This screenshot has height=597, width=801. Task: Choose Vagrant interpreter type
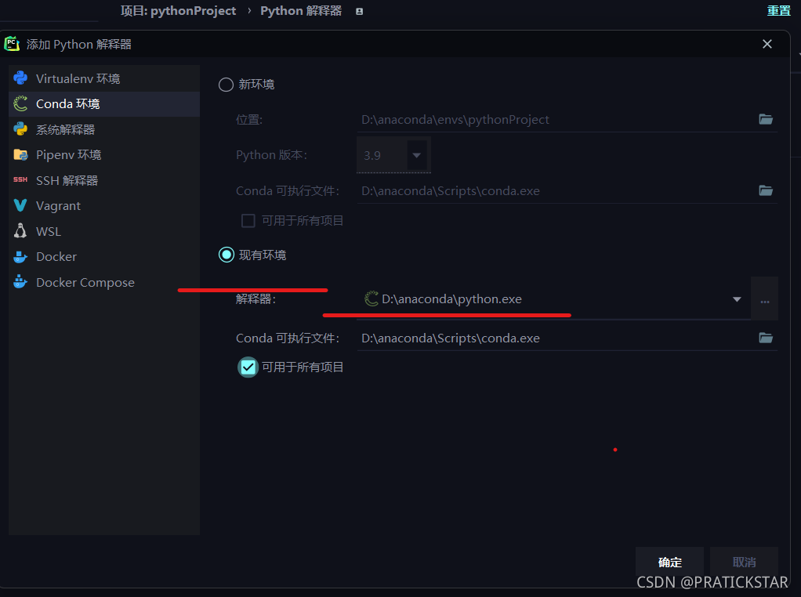click(x=104, y=206)
